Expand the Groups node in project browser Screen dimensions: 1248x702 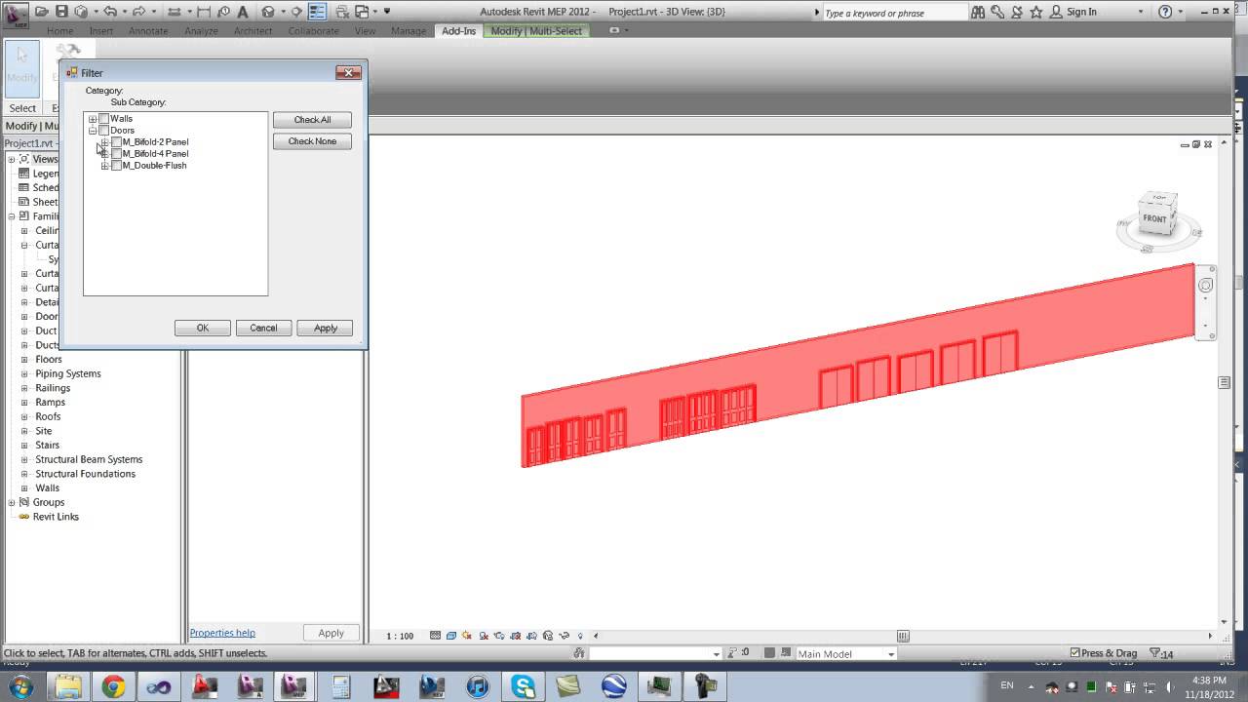click(12, 503)
